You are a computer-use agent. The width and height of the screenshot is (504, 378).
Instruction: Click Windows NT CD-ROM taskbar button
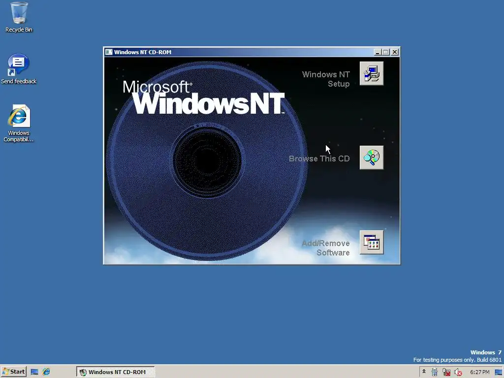pyautogui.click(x=116, y=372)
